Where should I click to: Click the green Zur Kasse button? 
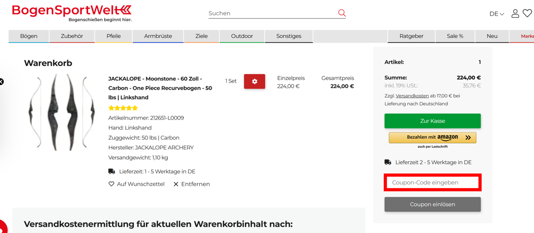point(432,121)
